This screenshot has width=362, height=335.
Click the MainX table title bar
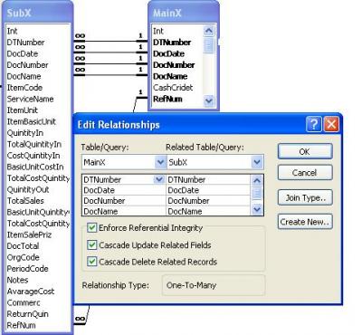tap(184, 13)
